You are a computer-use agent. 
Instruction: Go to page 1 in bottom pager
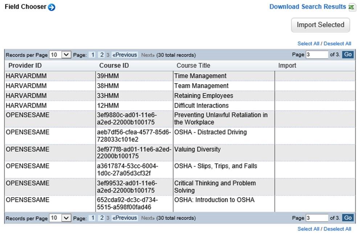pos(93,218)
